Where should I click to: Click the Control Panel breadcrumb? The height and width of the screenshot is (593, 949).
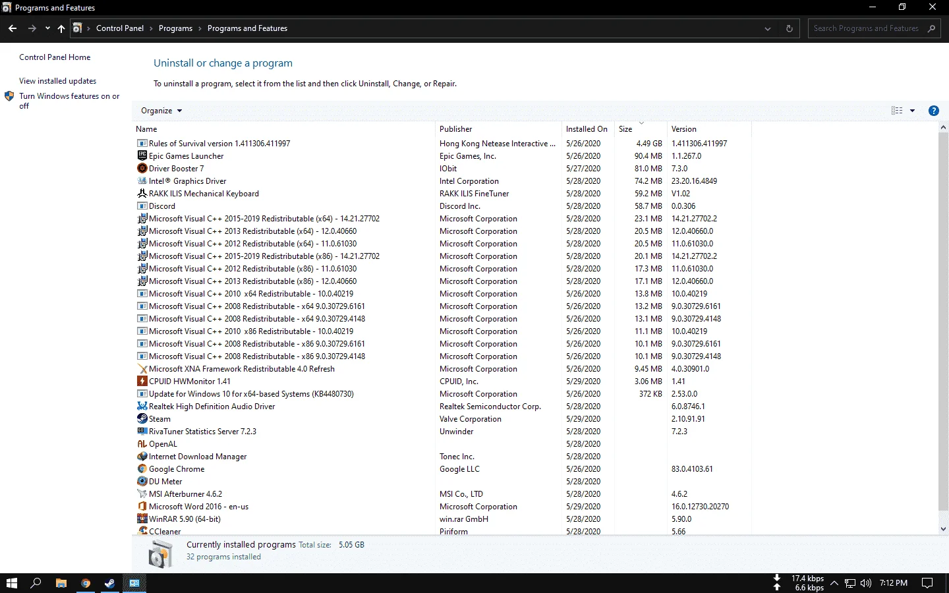[120, 28]
